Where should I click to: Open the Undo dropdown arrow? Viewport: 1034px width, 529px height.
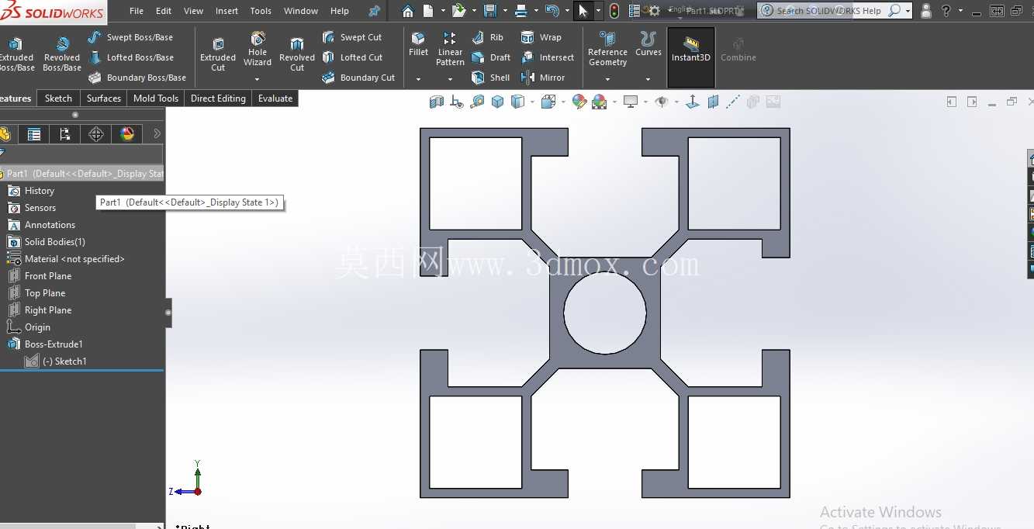pos(566,11)
